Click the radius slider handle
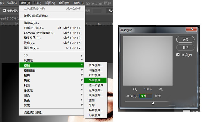The width and height of the screenshot is (204, 122). coord(153,103)
